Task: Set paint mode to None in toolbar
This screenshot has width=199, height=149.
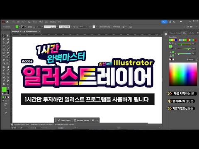Action: [x=8, y=97]
